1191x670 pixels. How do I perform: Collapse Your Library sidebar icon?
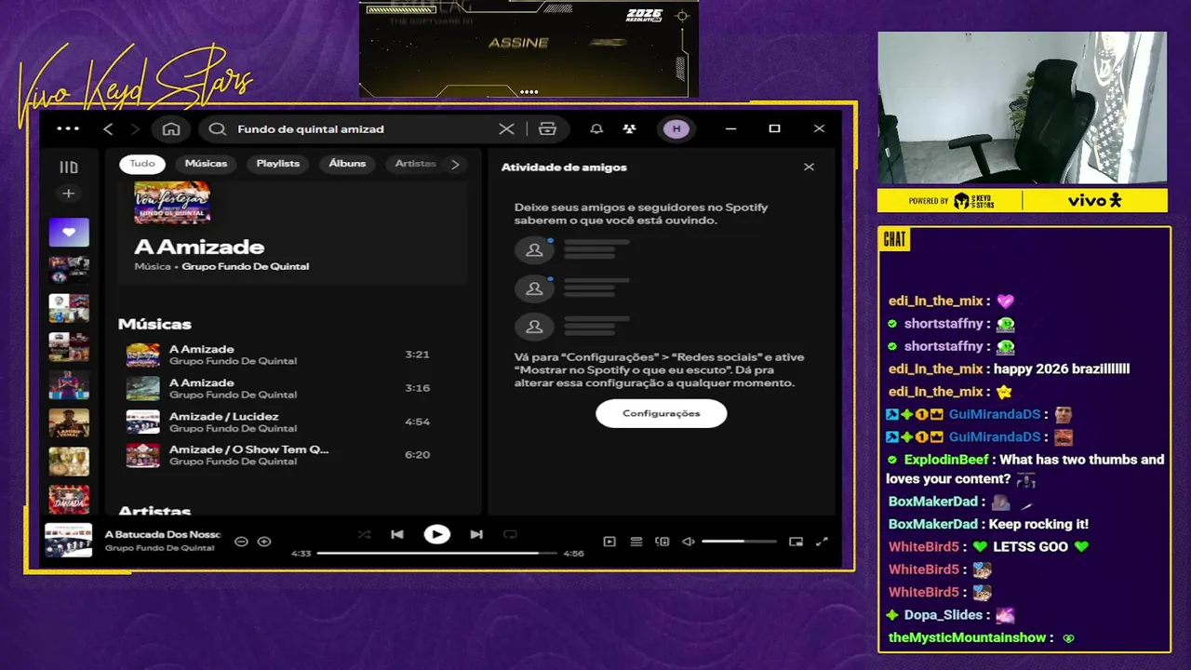(69, 167)
